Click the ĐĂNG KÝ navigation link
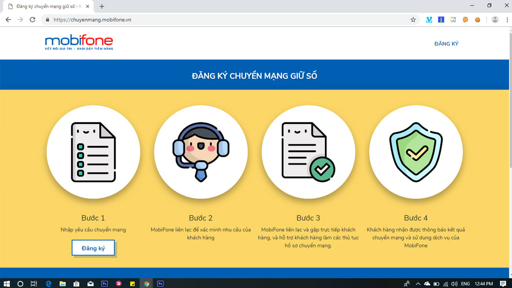 [446, 44]
